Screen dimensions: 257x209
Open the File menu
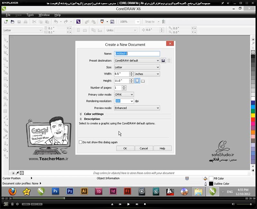point(8,15)
